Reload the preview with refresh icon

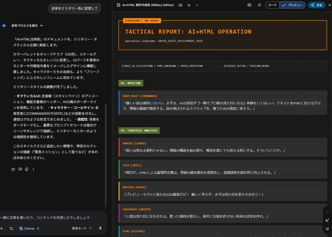[x=259, y=5]
